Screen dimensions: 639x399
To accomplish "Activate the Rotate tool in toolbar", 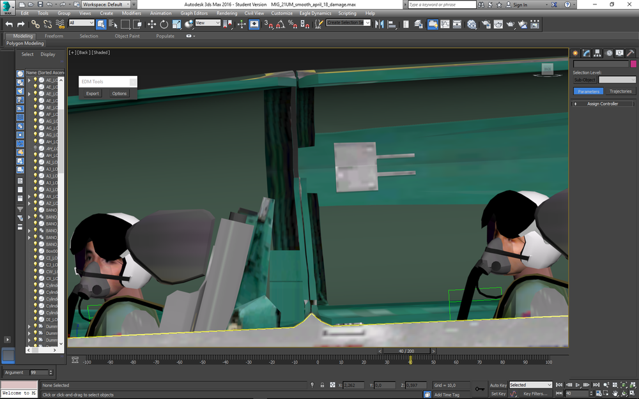I will point(164,24).
